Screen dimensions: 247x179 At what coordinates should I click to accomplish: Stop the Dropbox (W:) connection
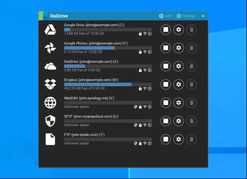(166, 84)
